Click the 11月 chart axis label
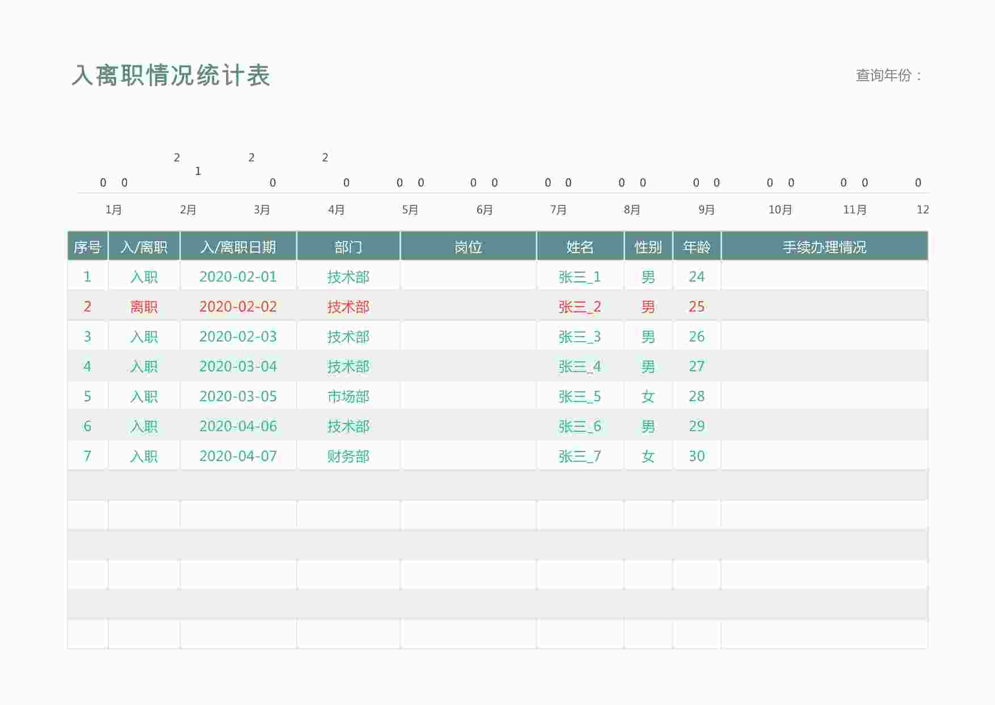The width and height of the screenshot is (995, 705). click(854, 209)
